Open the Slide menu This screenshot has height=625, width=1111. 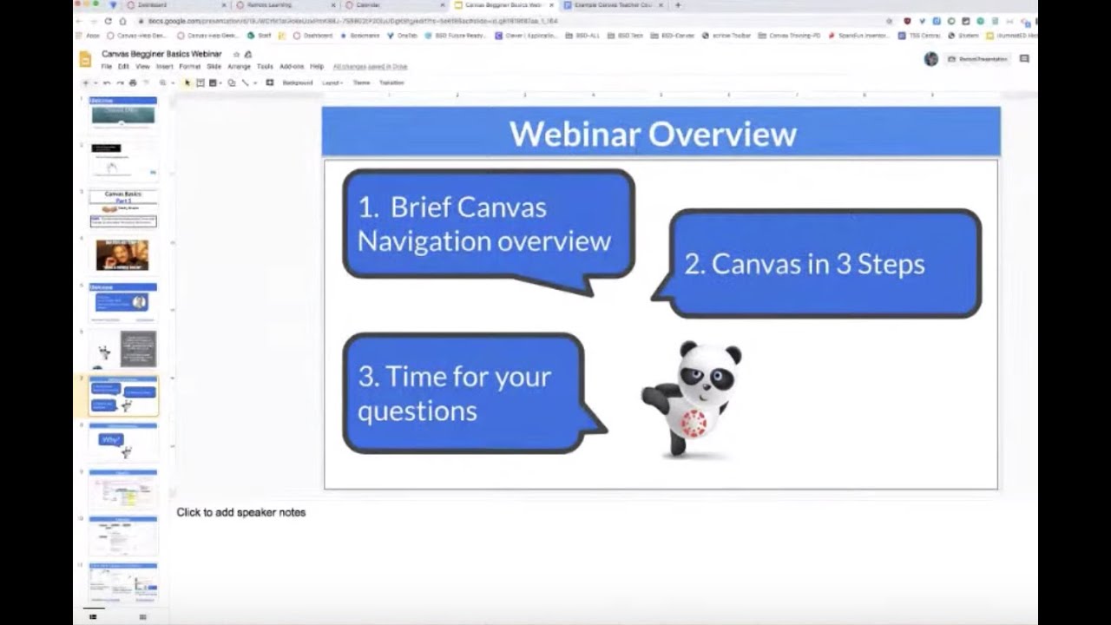214,66
